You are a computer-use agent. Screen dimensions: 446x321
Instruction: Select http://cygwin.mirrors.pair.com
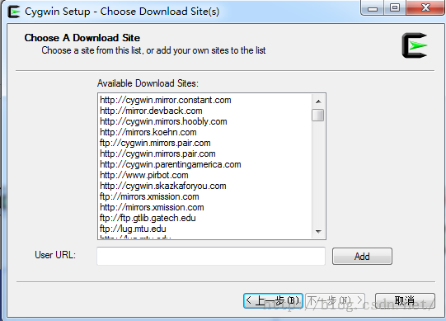click(157, 153)
